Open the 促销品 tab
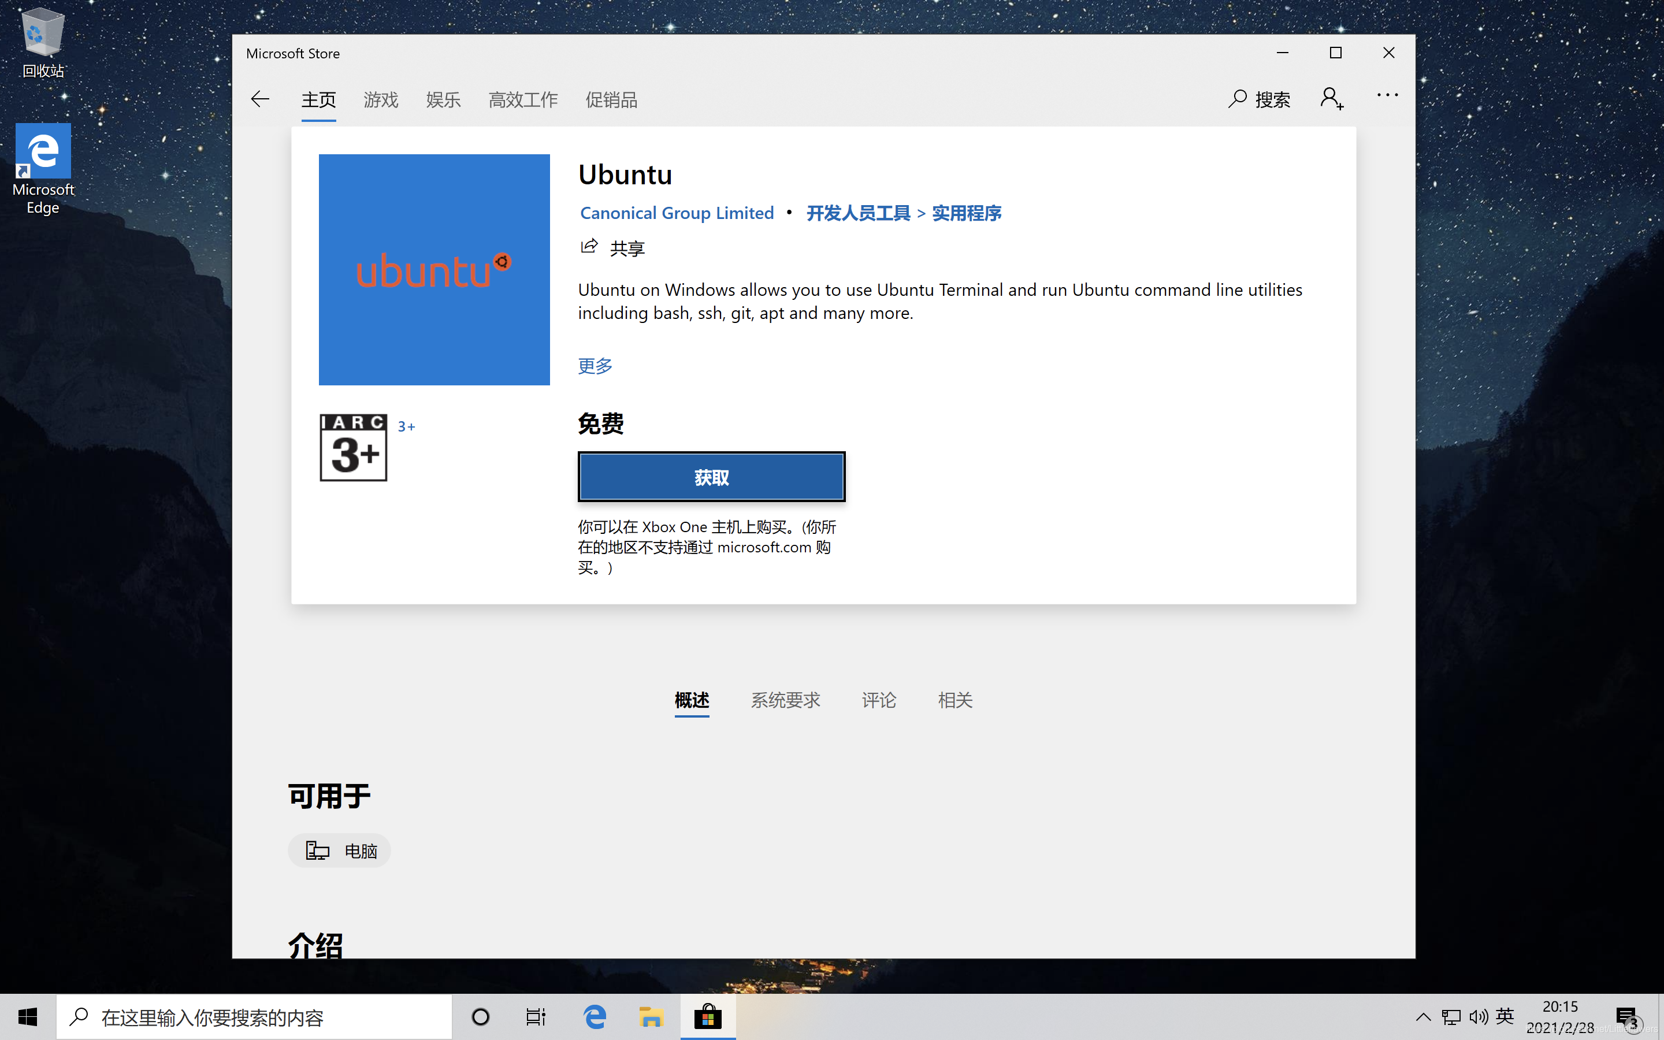Screen dimensions: 1664x1040 (611, 100)
